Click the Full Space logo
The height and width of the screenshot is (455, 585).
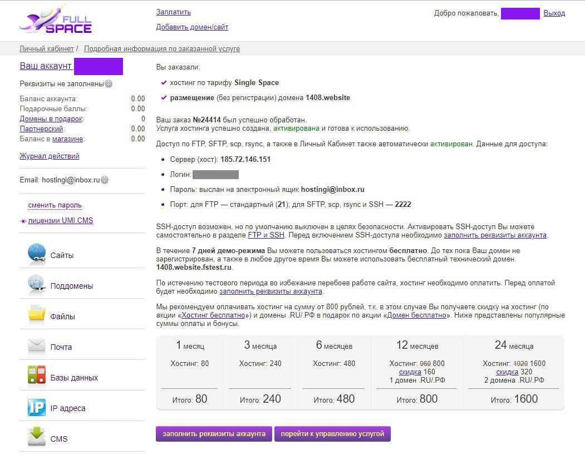click(56, 19)
